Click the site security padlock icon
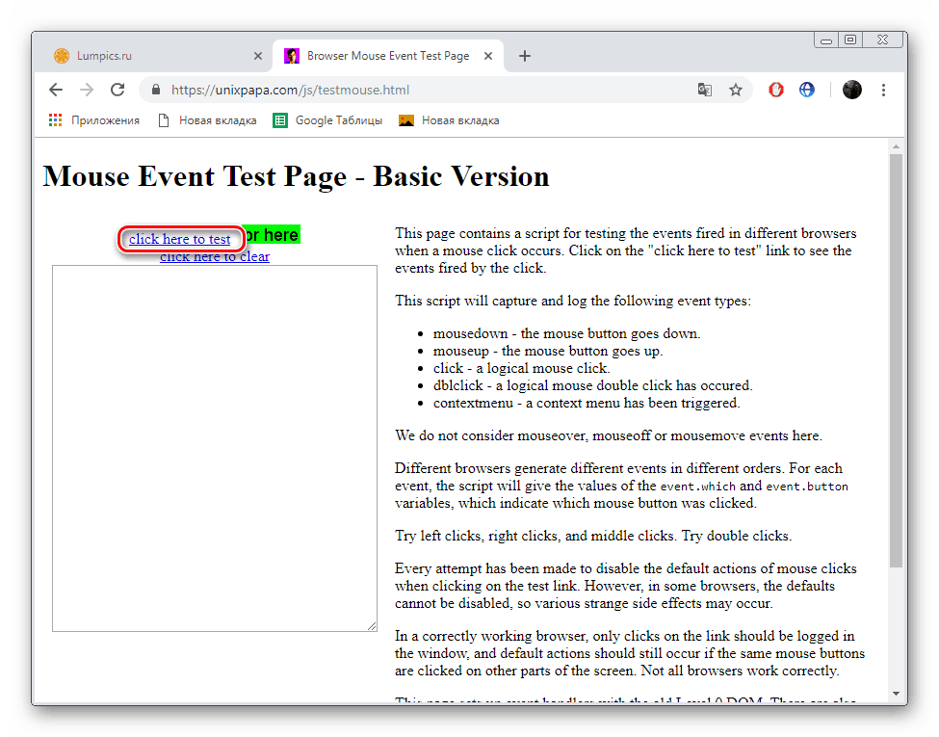 coord(155,89)
